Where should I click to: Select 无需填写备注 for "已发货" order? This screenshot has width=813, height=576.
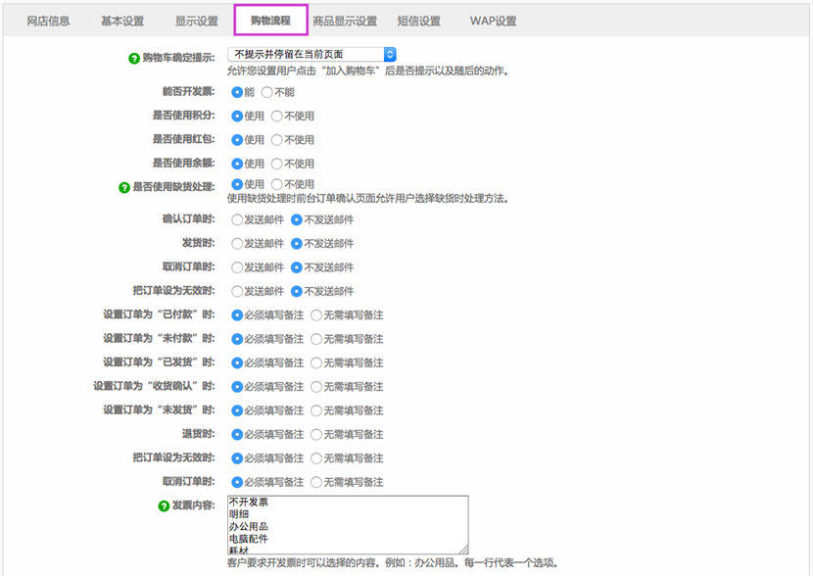pos(316,362)
